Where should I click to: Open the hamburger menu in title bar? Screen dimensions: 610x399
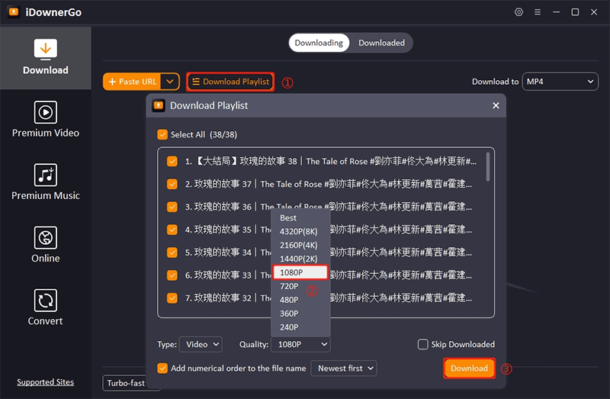point(538,12)
